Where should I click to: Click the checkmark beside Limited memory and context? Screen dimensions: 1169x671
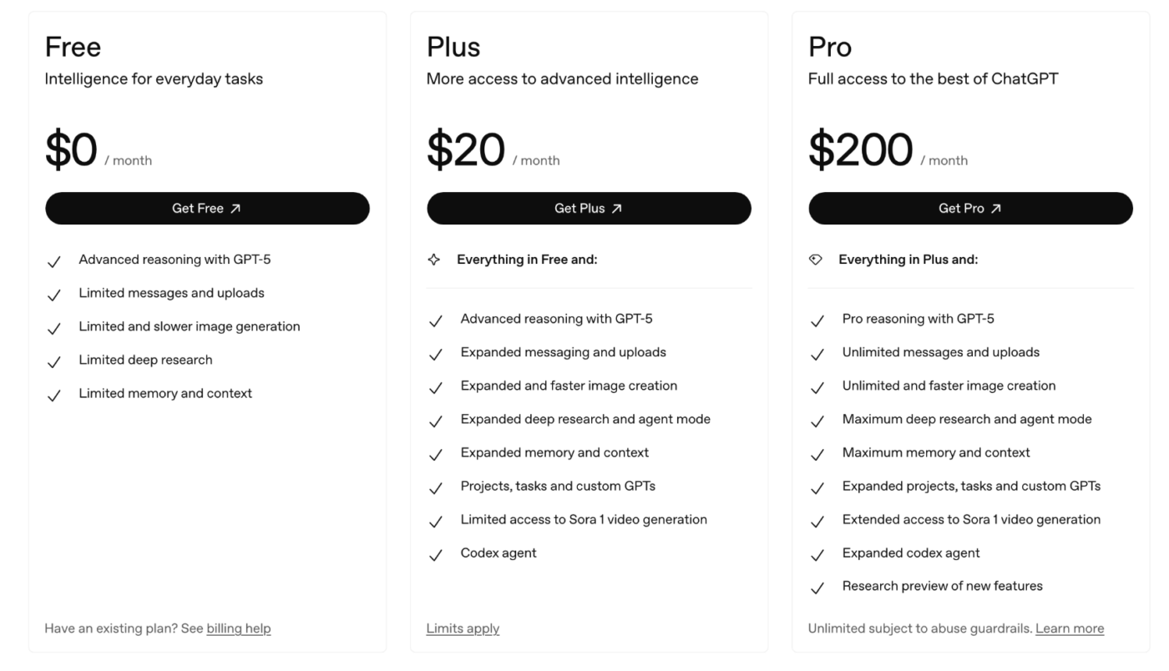pyautogui.click(x=53, y=396)
